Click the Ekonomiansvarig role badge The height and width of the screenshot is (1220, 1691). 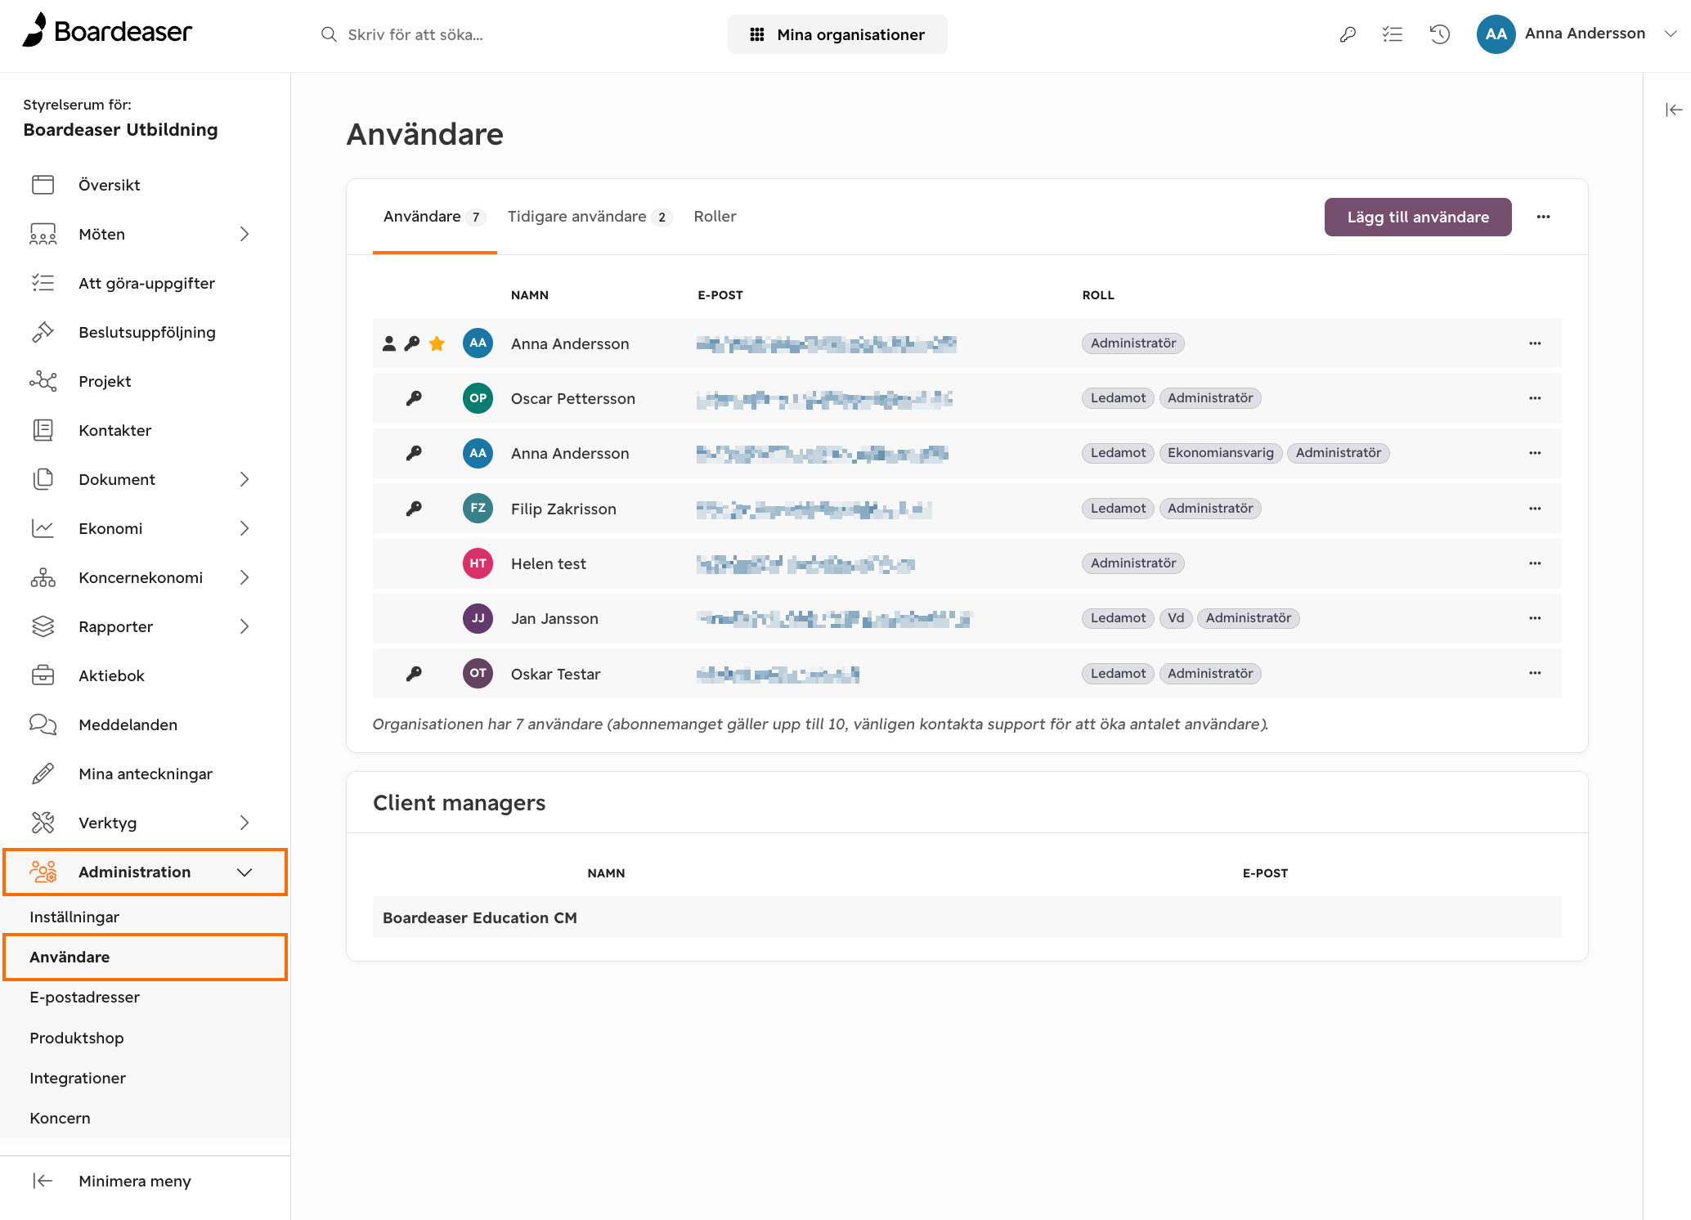(x=1220, y=453)
